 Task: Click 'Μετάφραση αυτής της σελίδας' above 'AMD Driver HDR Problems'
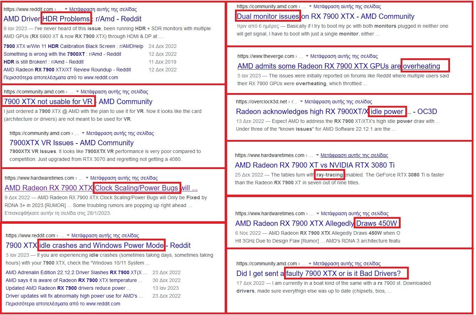[103, 9]
